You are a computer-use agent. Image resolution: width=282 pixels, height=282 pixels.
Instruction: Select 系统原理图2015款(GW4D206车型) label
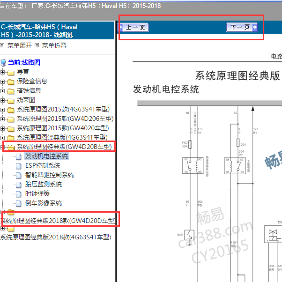[65, 119]
